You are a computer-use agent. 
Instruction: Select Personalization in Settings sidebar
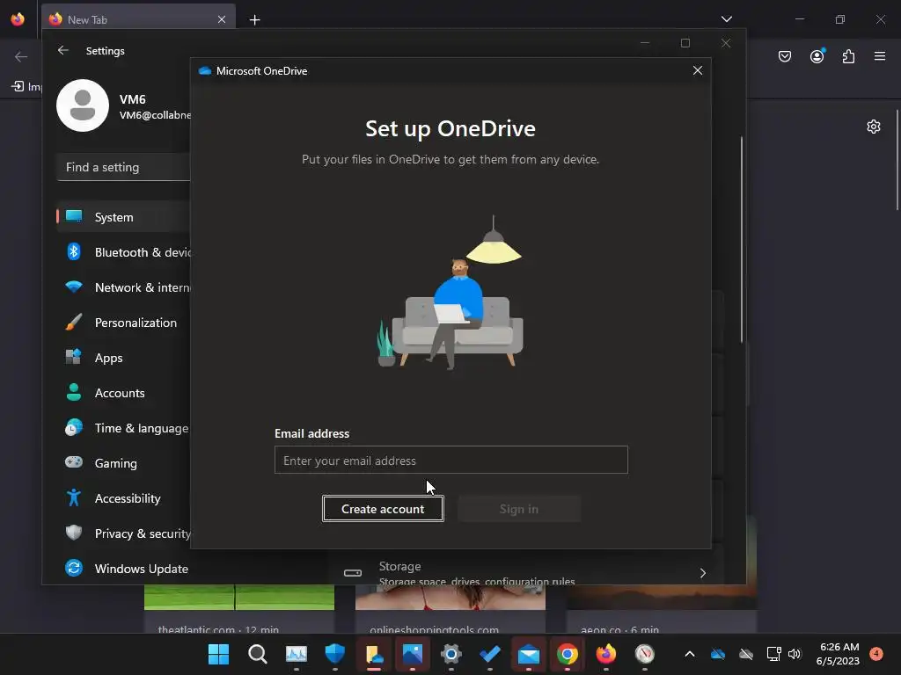(x=123, y=323)
